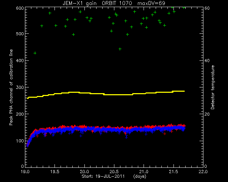Click the outlying blue cross below 20.7 days
Screen dimensions: 228x182
(126, 138)
